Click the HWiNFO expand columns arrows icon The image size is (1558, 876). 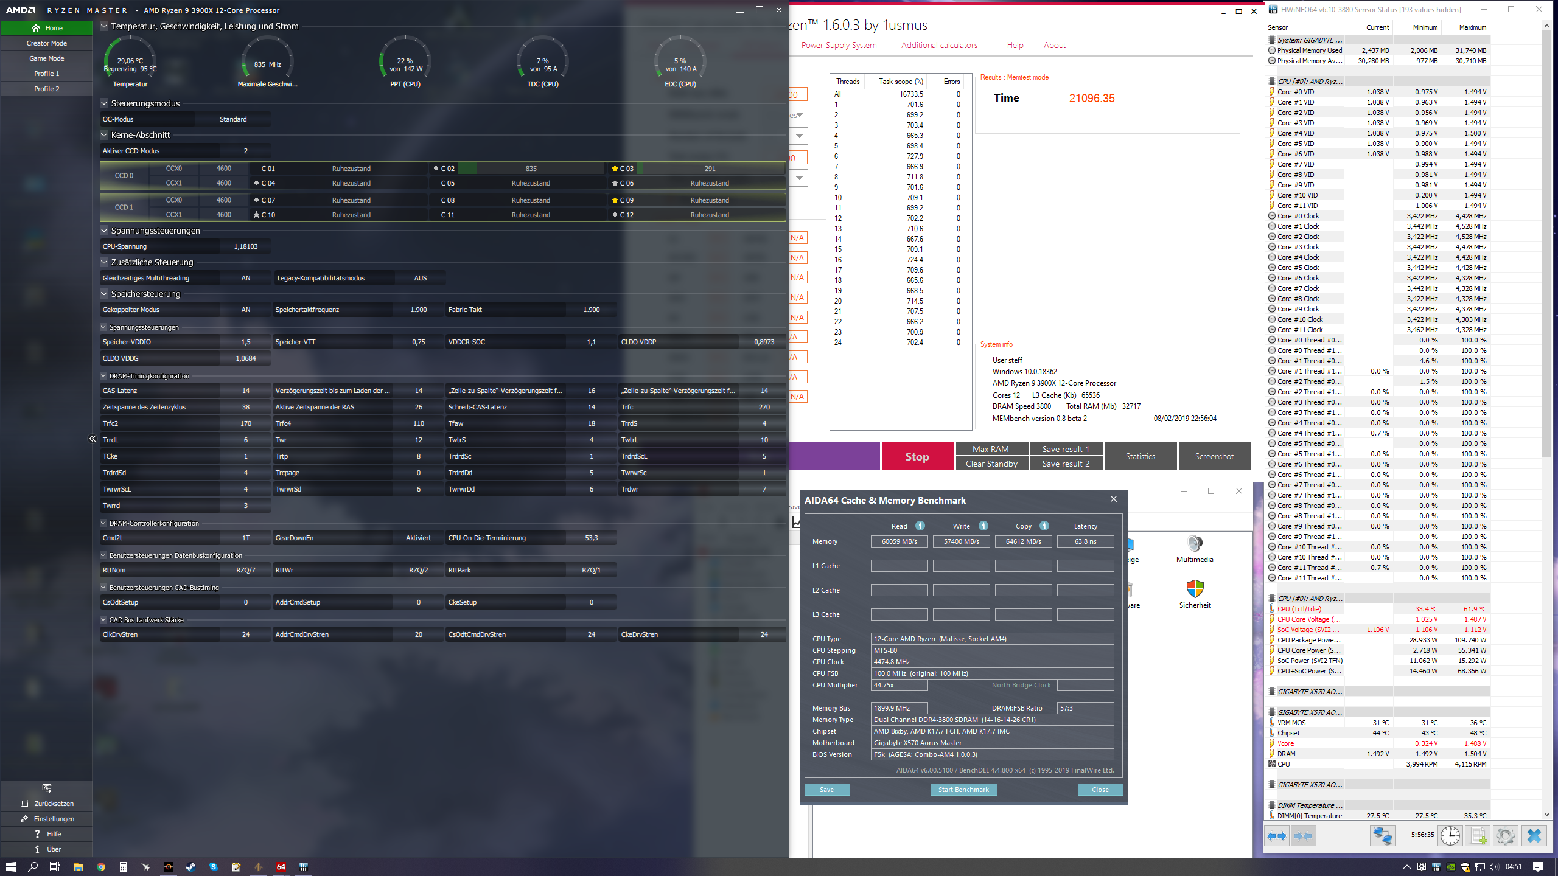(x=1277, y=836)
